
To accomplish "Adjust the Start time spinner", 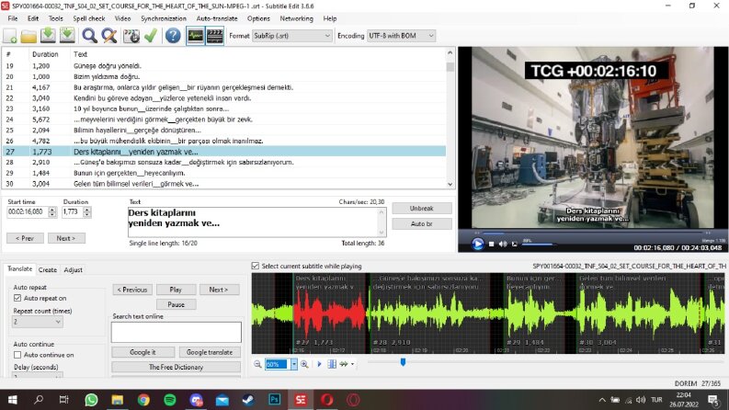I will click(x=52, y=212).
